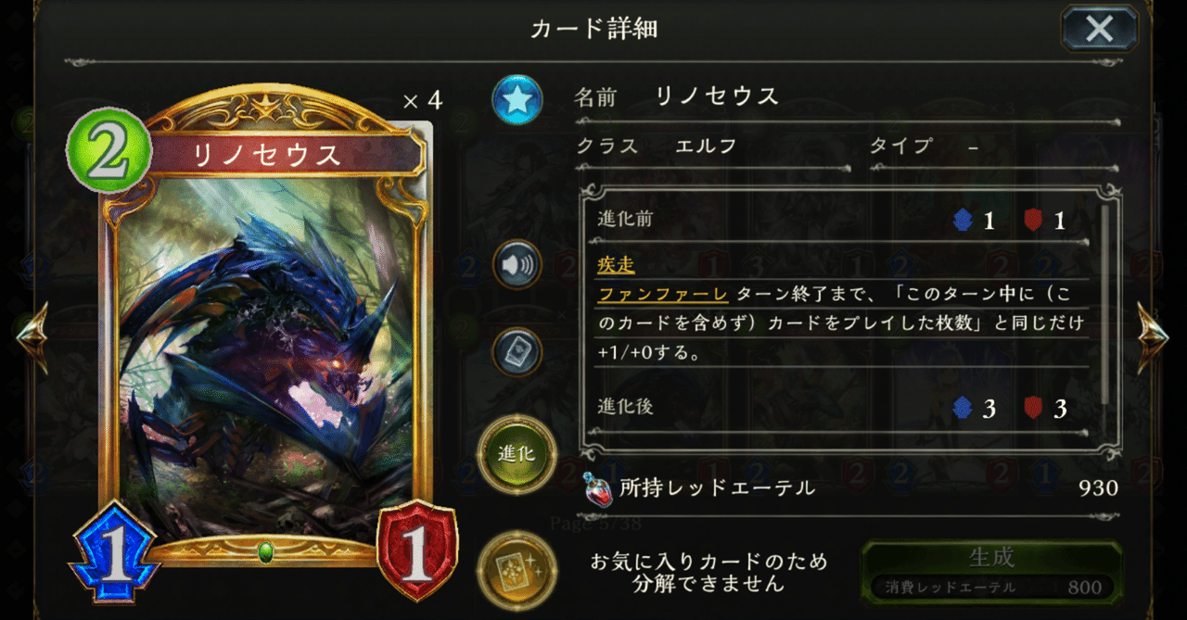Click the green cost 2 orb
The width and height of the screenshot is (1187, 620).
point(109,151)
